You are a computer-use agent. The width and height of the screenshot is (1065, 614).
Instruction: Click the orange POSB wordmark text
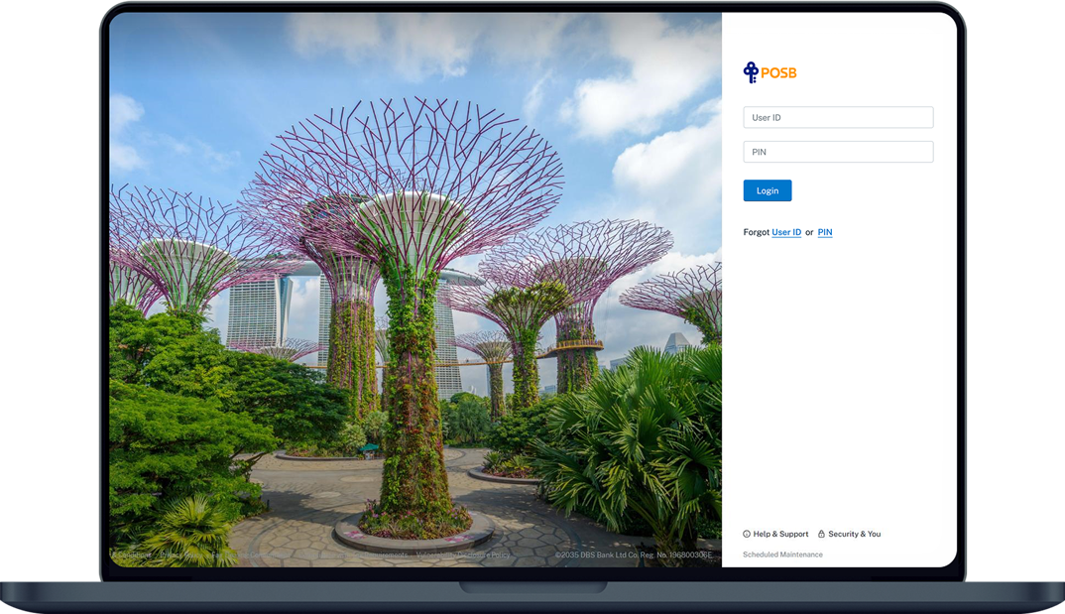pos(778,72)
